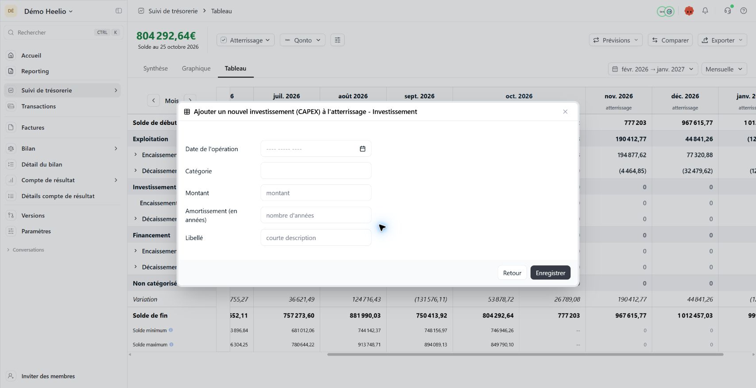Click the green toggle icon in header
The image size is (756, 388).
pos(665,12)
